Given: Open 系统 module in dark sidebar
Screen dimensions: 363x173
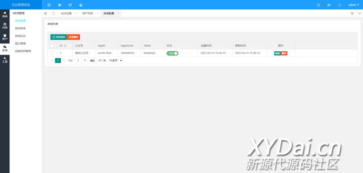Looking at the screenshot, I should coord(5,15).
